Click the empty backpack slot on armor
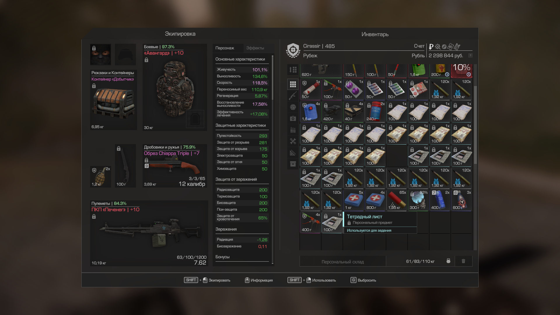 pos(195,119)
